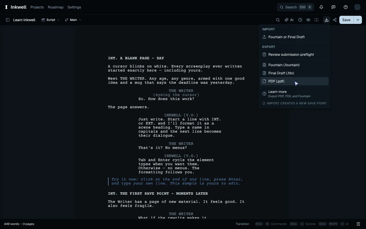Click the Save button

click(347, 20)
